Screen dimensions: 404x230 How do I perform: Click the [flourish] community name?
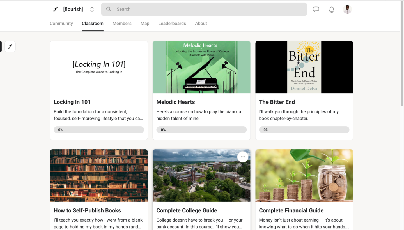pyautogui.click(x=73, y=9)
